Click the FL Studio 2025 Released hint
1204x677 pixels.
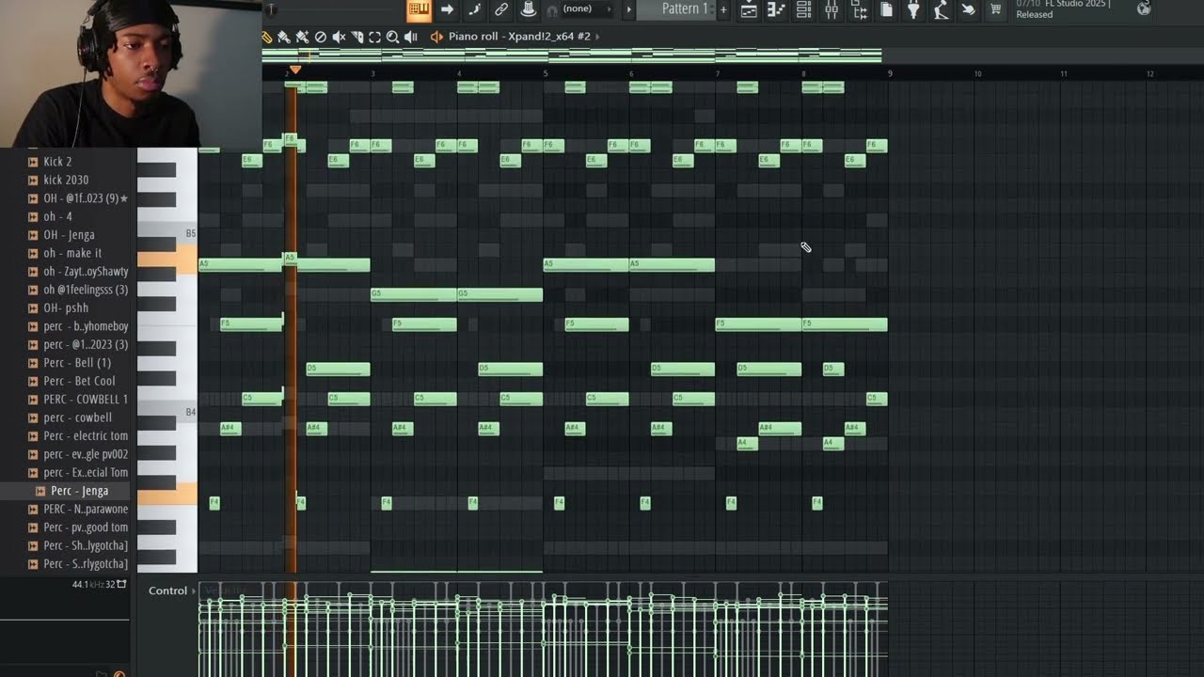pyautogui.click(x=1063, y=8)
